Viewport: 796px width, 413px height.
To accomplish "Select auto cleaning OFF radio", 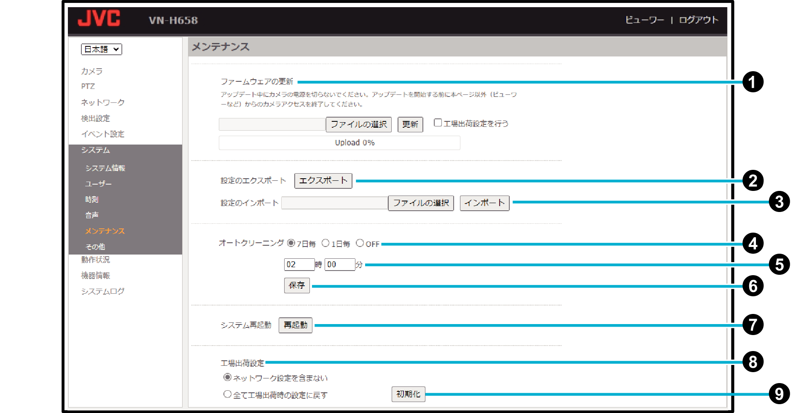I will tap(360, 243).
